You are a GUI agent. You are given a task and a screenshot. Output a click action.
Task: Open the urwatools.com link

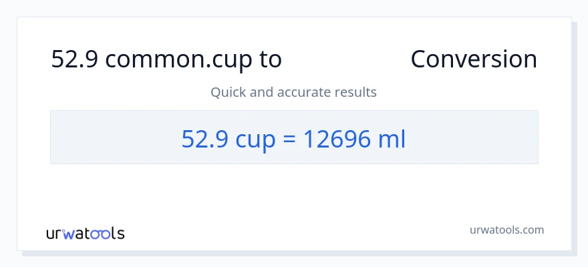(x=506, y=230)
